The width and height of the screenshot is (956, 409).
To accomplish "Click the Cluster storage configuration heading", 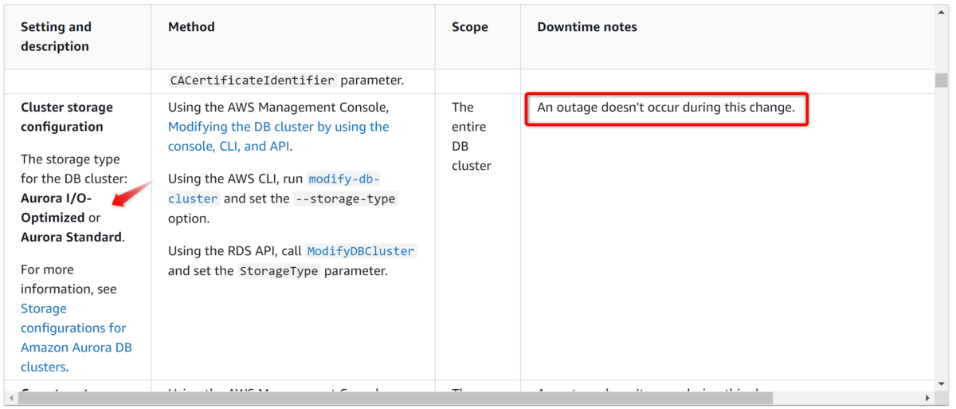I will (67, 117).
